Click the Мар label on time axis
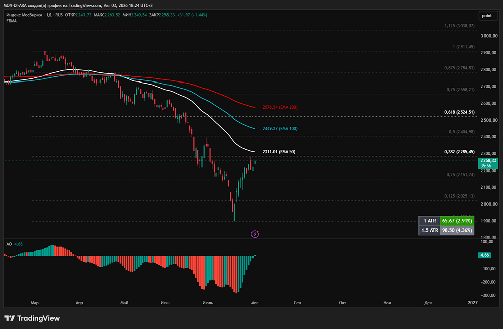The height and width of the screenshot is (329, 503). click(x=34, y=303)
